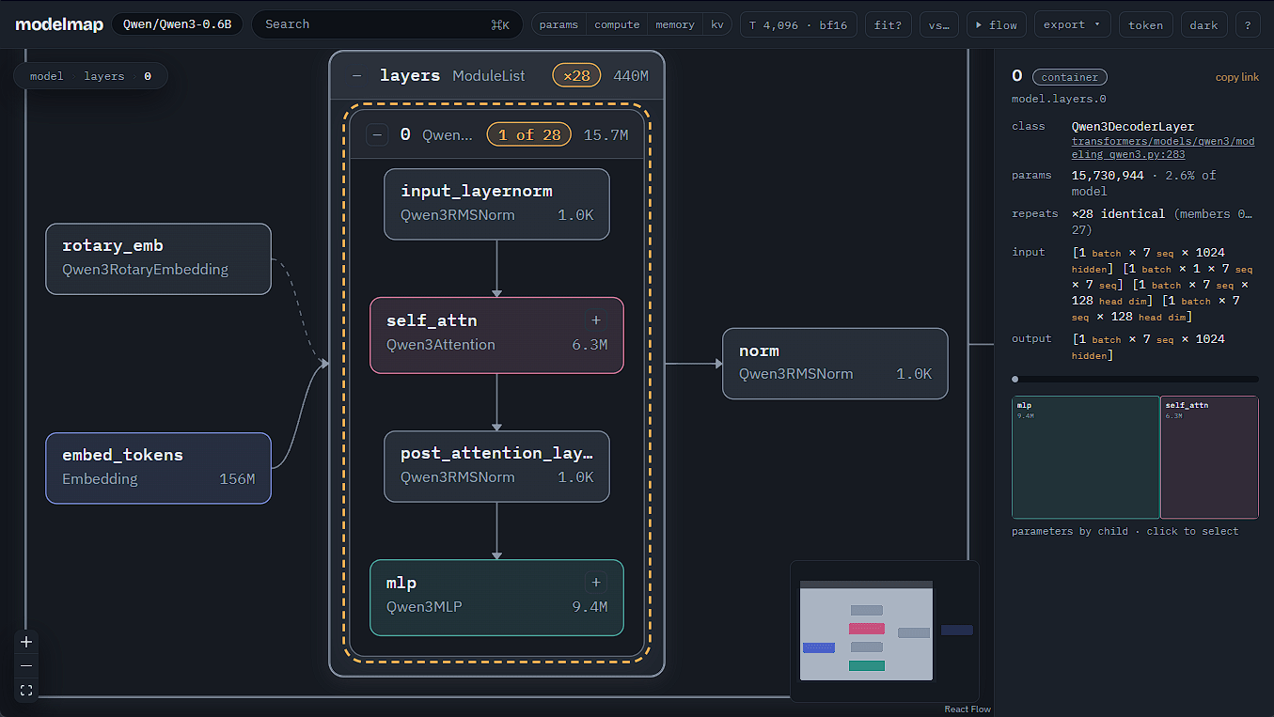Open the token button in the toolbar
1274x717 pixels.
[1145, 25]
